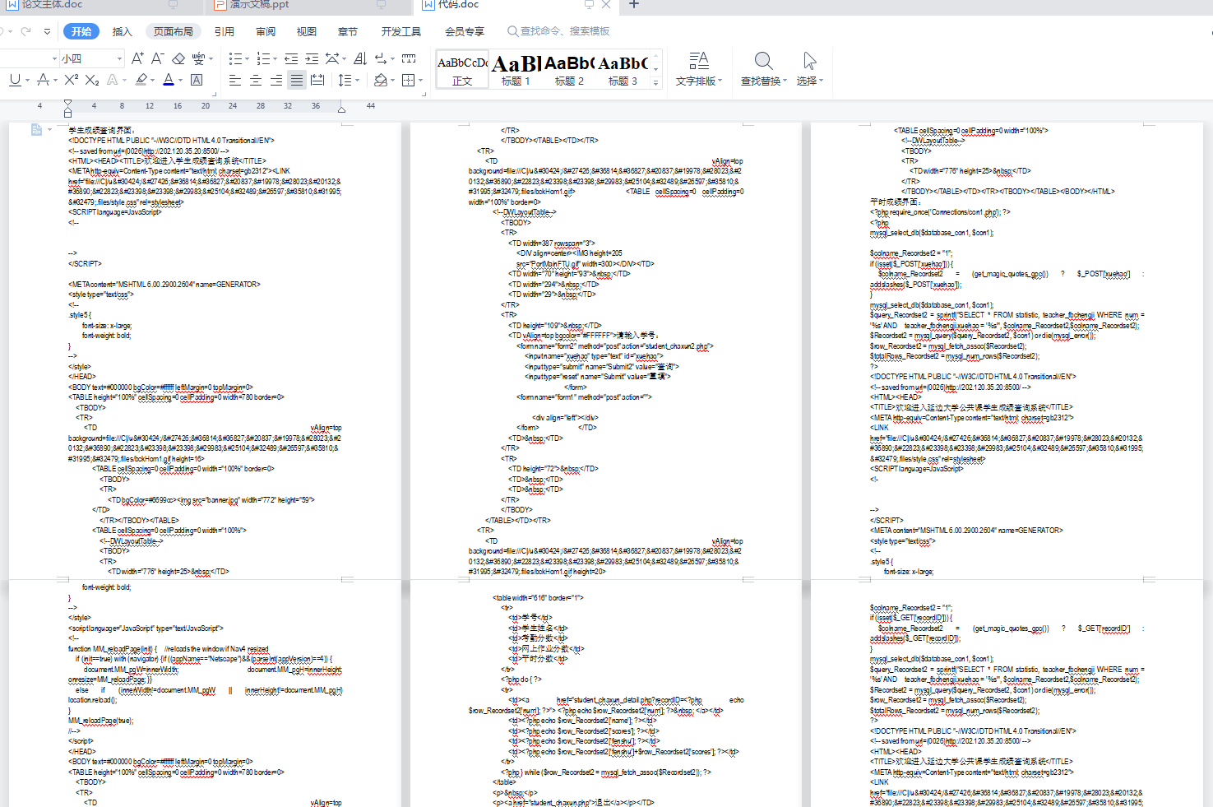The image size is (1213, 807).
Task: Increase paragraph indent
Action: (x=312, y=58)
